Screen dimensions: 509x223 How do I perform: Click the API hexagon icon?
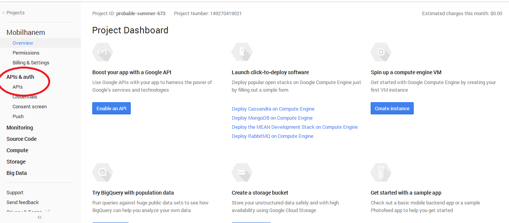pos(103,52)
